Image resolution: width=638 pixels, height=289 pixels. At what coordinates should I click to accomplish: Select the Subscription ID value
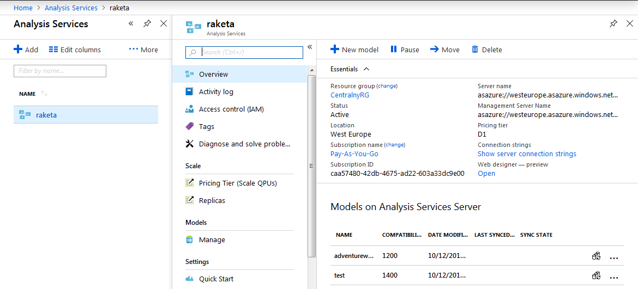point(398,173)
